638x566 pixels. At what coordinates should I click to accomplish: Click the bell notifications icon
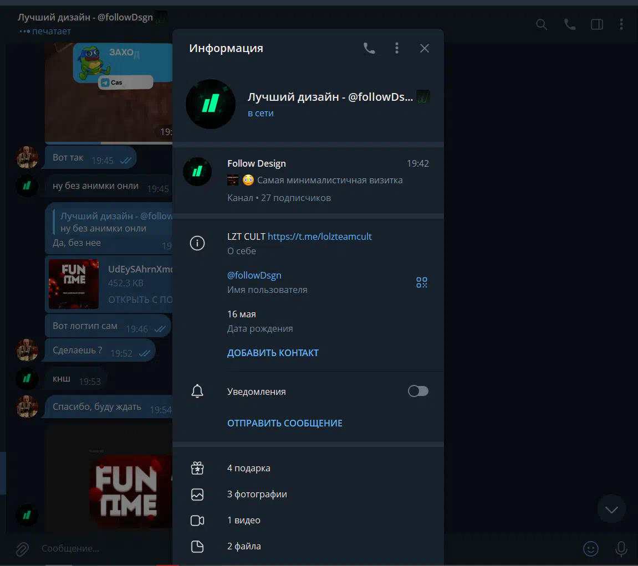click(197, 392)
